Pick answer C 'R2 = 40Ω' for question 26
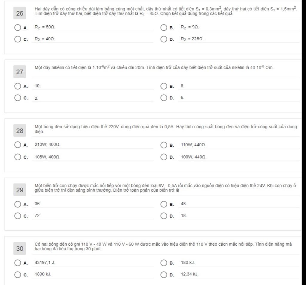This screenshot has height=285, width=306. click(18, 39)
